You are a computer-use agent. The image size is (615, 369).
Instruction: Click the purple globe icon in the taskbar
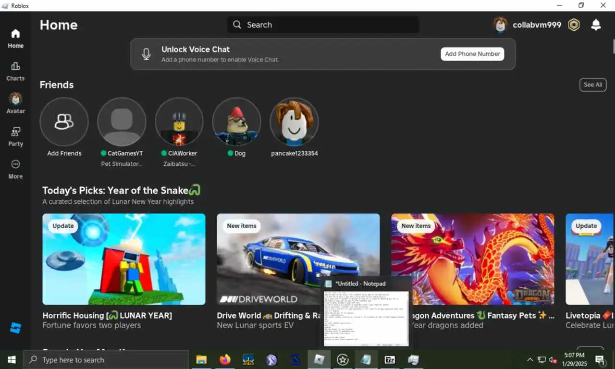pos(272,360)
